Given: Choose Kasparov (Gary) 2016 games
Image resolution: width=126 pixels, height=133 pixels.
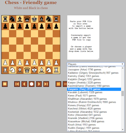Looking at the screenshot, I should tap(94, 89).
